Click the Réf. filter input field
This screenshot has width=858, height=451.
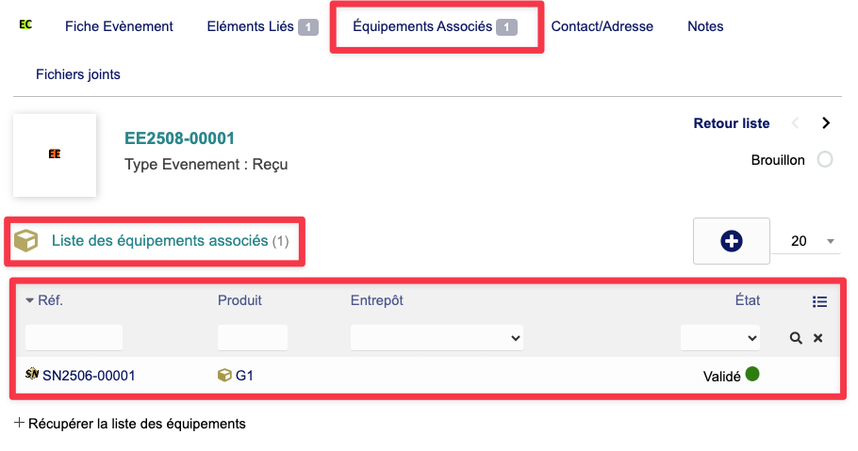click(x=74, y=337)
